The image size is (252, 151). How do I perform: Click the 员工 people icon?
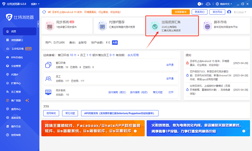click(48, 79)
